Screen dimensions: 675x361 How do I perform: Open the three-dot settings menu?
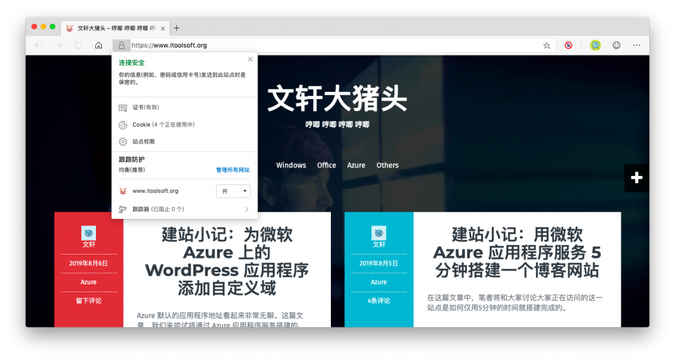tap(637, 46)
